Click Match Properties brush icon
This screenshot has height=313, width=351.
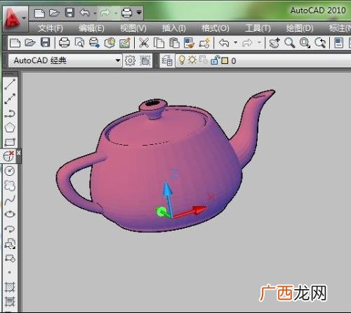click(189, 43)
